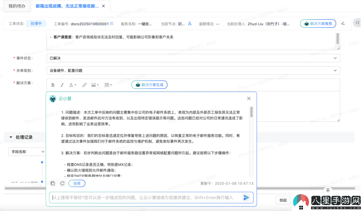Click 使用 to apply the suggestion
364x211 pixels.
pos(77,183)
